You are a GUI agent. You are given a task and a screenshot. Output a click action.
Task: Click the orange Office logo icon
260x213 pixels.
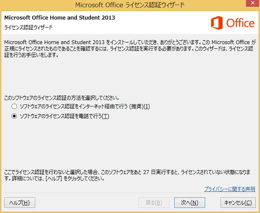(x=217, y=23)
